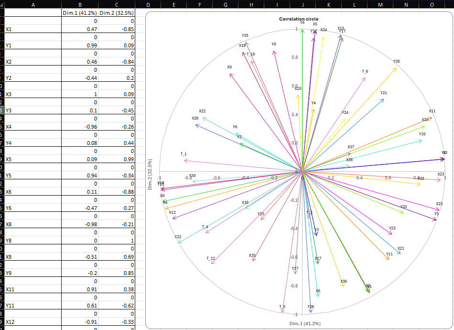Select the column O header
The width and height of the screenshot is (454, 330).
432,4
